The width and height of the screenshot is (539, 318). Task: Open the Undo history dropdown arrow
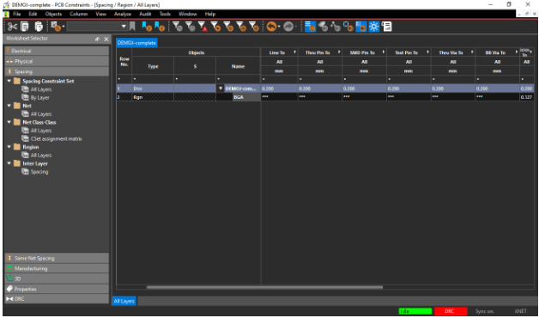tap(279, 27)
